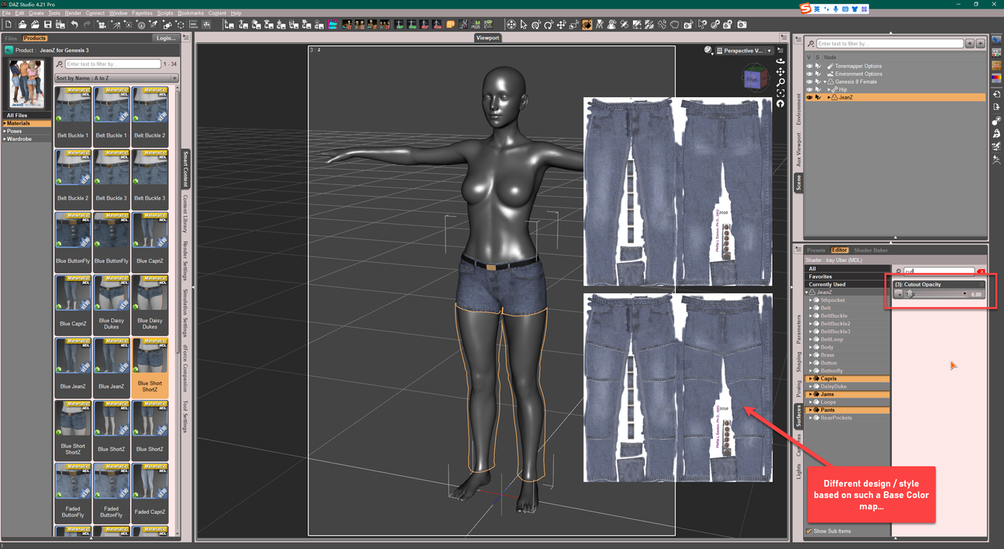This screenshot has width=1004, height=549.
Task: Open the Create menu
Action: (x=36, y=13)
